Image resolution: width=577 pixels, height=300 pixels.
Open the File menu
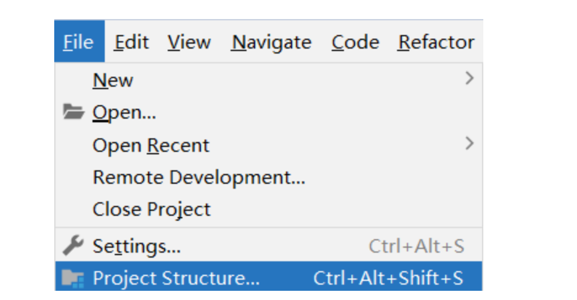(x=80, y=41)
